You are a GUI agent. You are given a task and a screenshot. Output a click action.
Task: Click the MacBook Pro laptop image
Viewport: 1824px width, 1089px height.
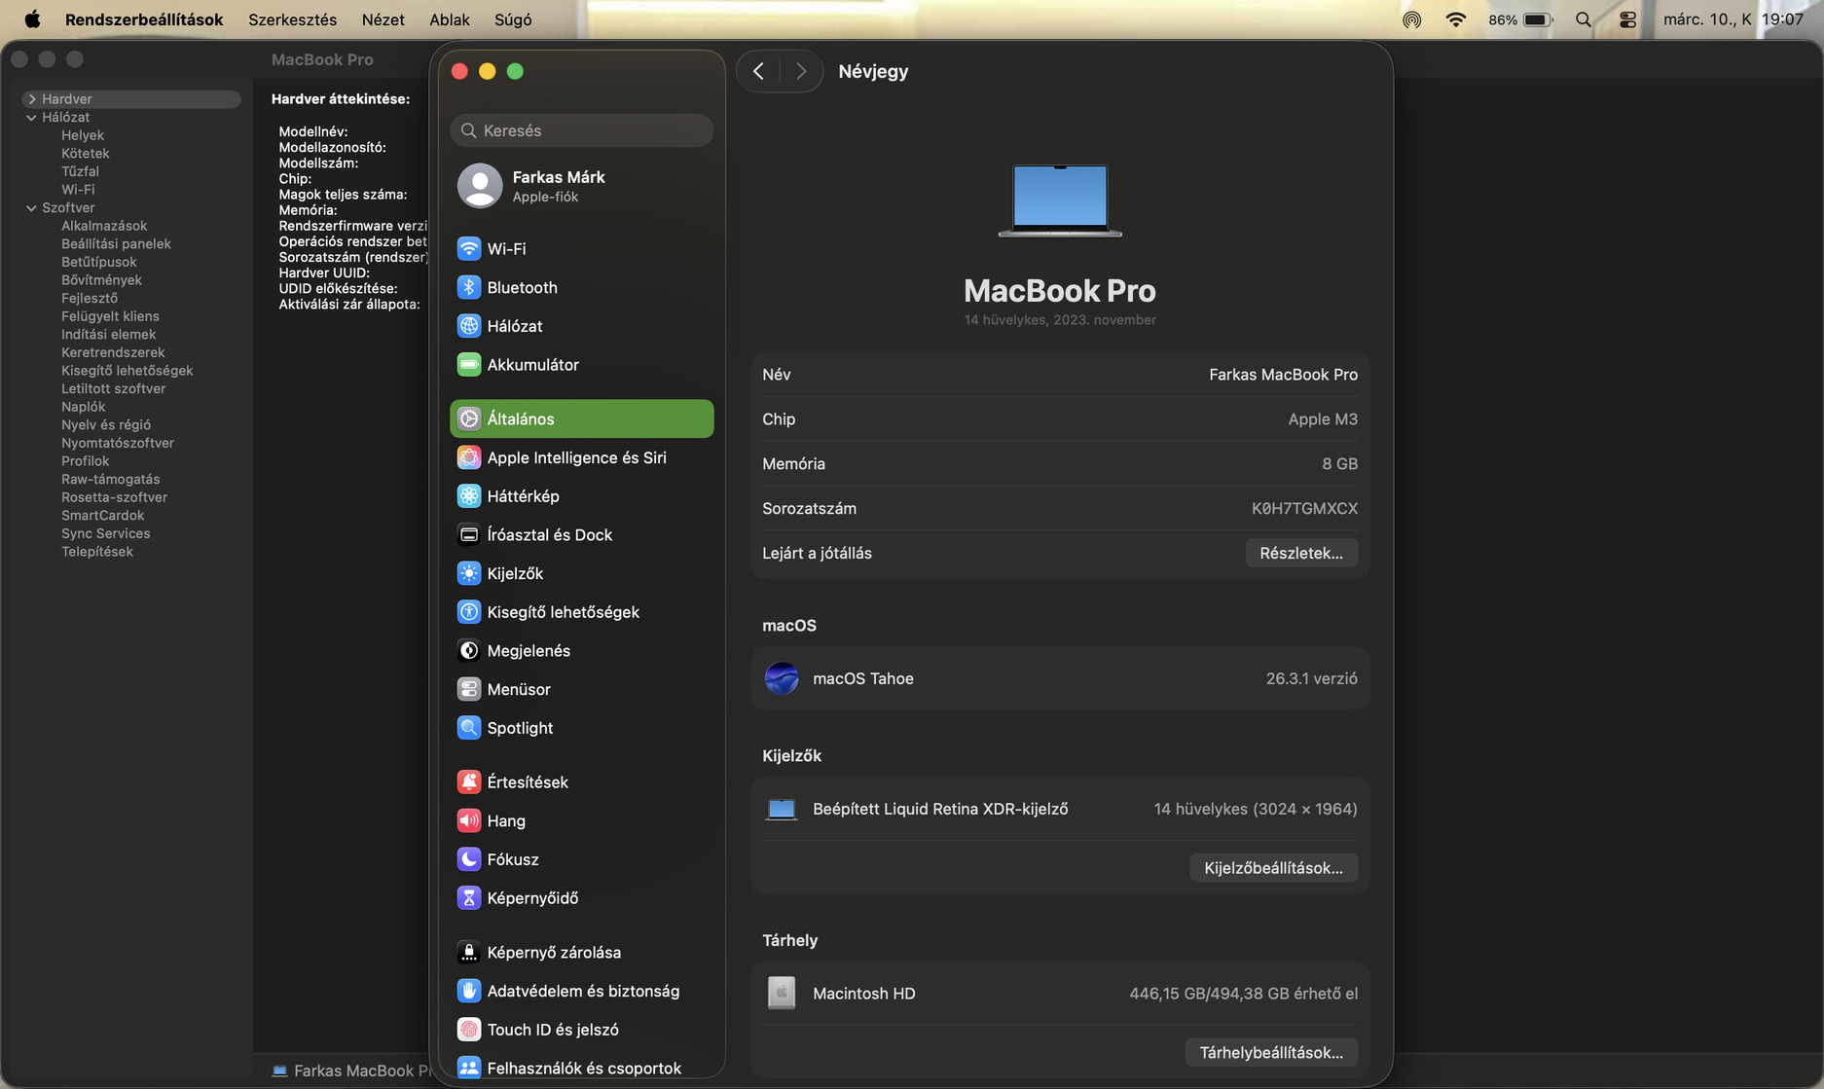pyautogui.click(x=1060, y=200)
